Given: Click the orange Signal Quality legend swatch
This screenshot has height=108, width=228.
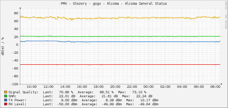Looking at the screenshot, I should point(6,92).
